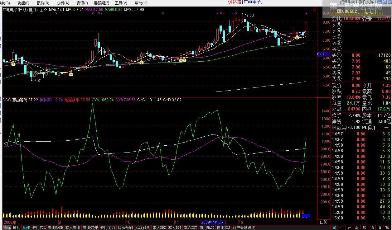Switch to the 自用MACD indicator tab
This screenshot has width=392, height=230.
pos(207,228)
